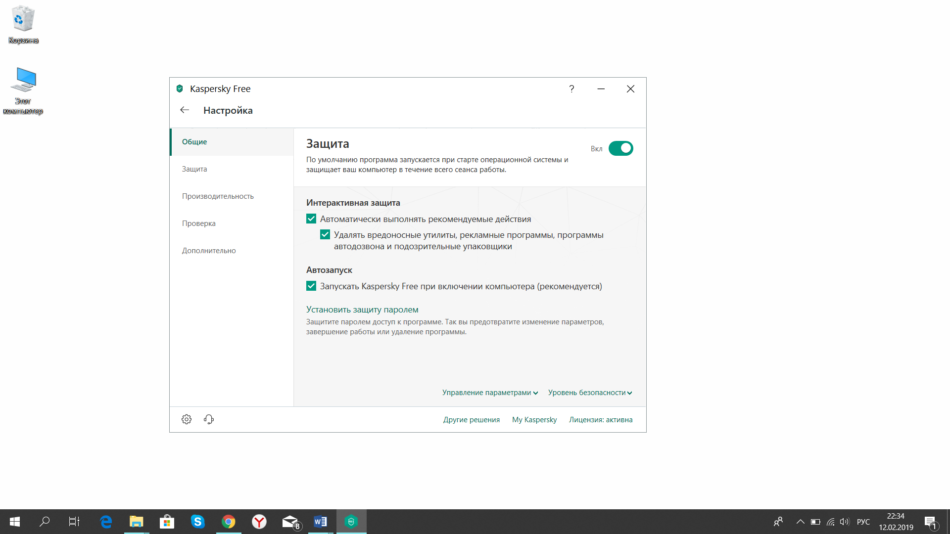950x534 pixels.
Task: Click the help question mark icon
Action: [571, 89]
